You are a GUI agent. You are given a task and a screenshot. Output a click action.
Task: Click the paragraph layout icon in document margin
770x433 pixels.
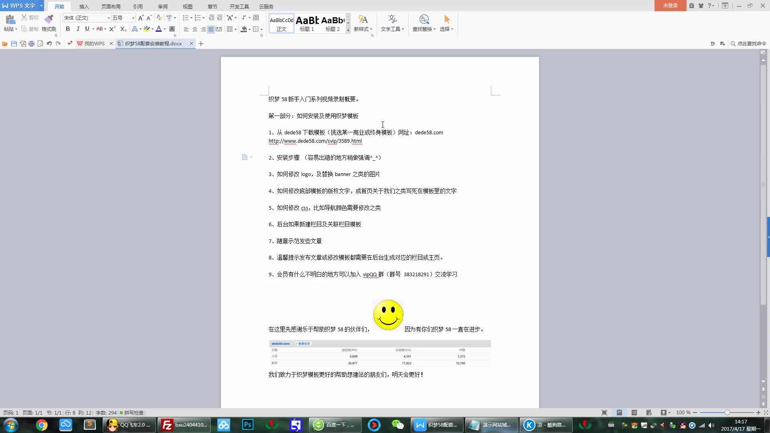point(245,157)
